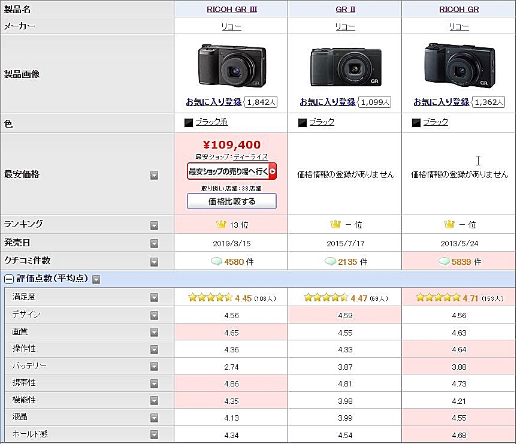Viewport: 517px width, 444px height.
Task: Click the speech bubble icon beside 5839 件
Action: (444, 262)
